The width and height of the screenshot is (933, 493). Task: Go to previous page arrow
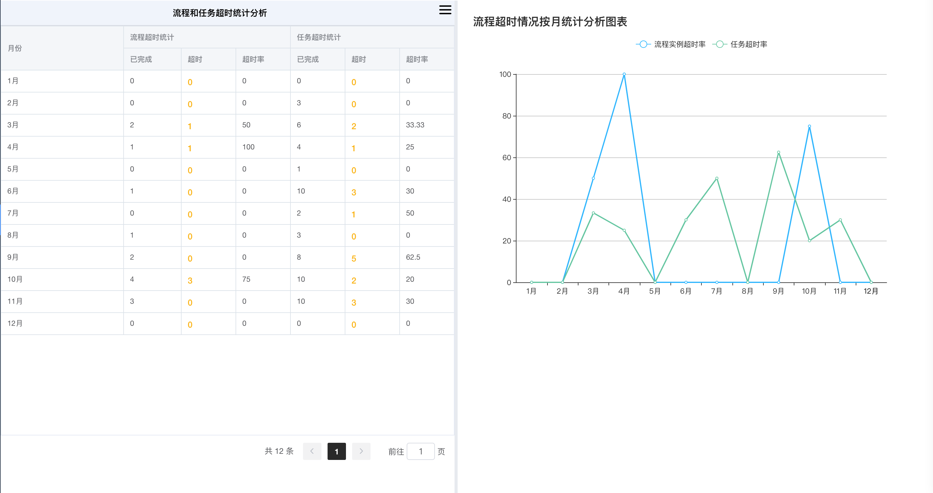312,451
